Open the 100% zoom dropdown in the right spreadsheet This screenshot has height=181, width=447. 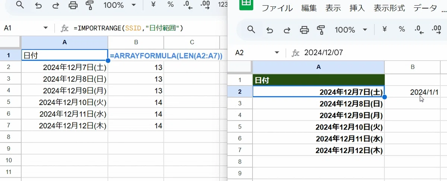pyautogui.click(x=350, y=30)
